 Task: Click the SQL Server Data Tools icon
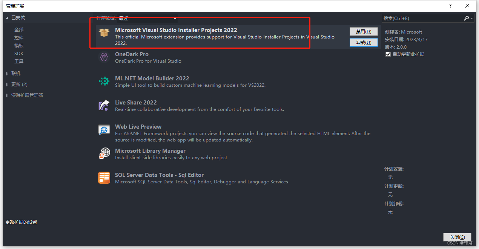104,178
